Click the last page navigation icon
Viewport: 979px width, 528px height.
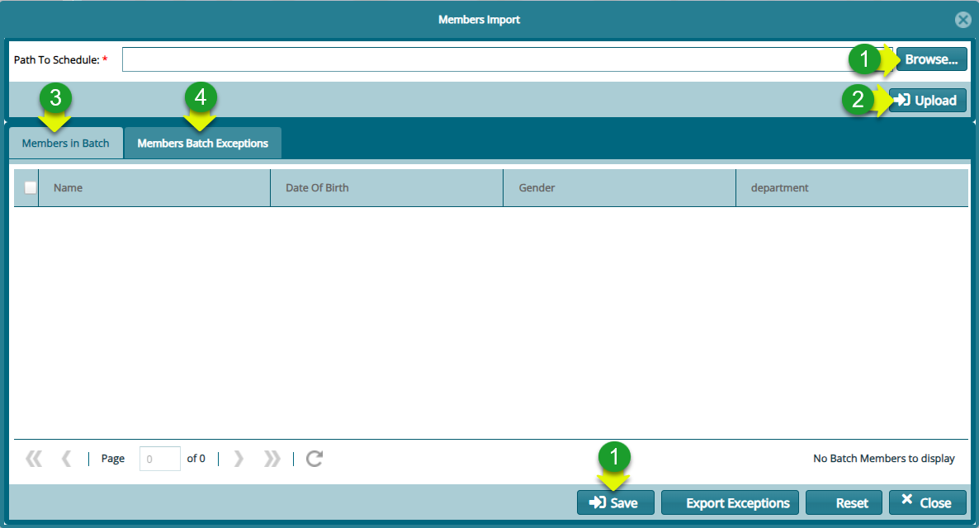[272, 458]
